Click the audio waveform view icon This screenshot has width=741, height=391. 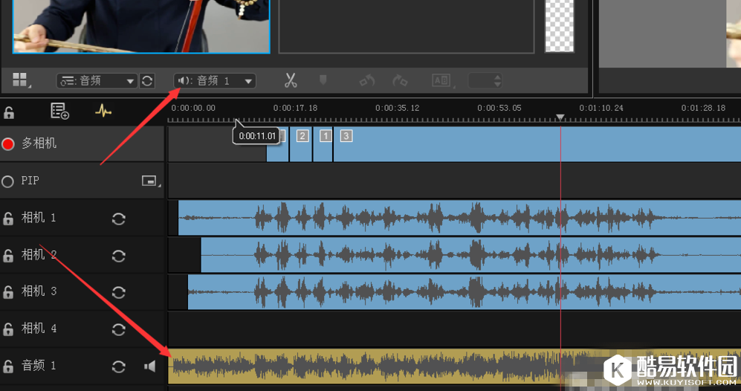click(x=103, y=112)
